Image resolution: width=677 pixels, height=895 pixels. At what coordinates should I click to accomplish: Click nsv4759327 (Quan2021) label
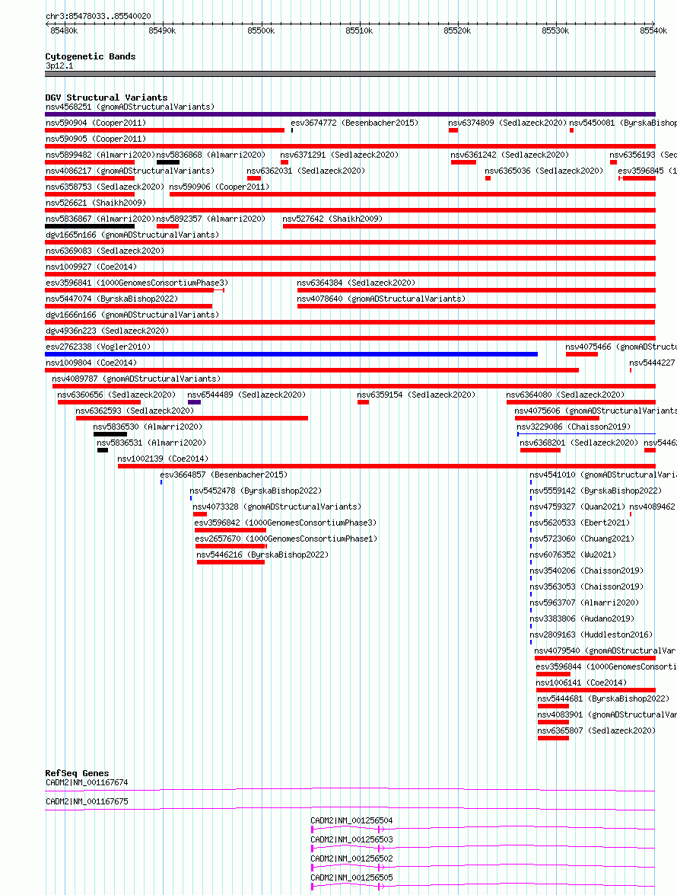578,507
